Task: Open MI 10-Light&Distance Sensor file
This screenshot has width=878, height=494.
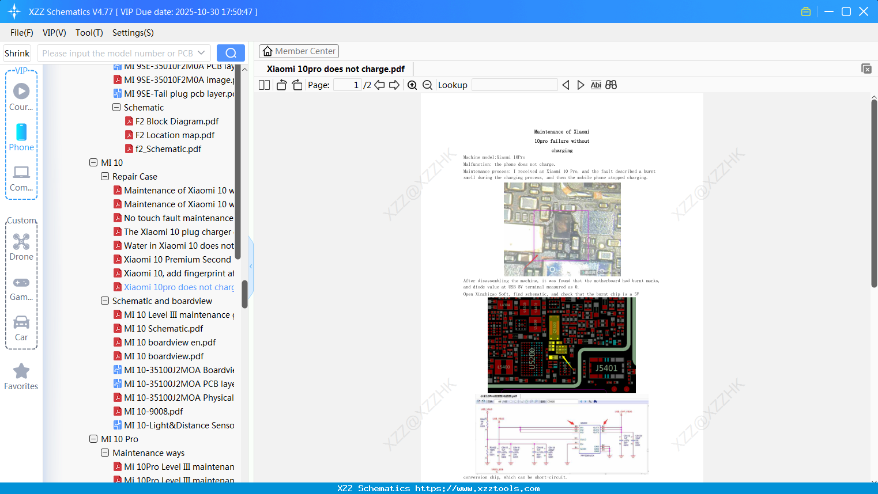Action: [174, 425]
